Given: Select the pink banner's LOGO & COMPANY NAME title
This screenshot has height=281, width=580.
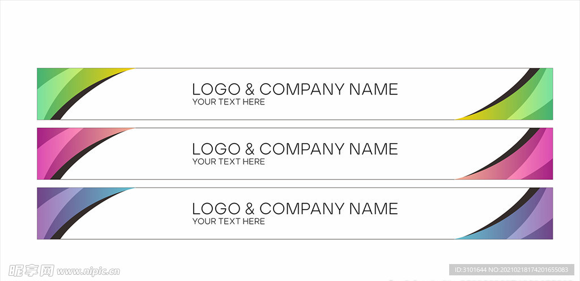Looking at the screenshot, I should pos(295,149).
